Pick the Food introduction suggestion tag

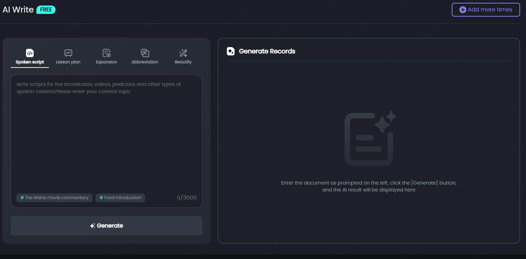(x=120, y=198)
